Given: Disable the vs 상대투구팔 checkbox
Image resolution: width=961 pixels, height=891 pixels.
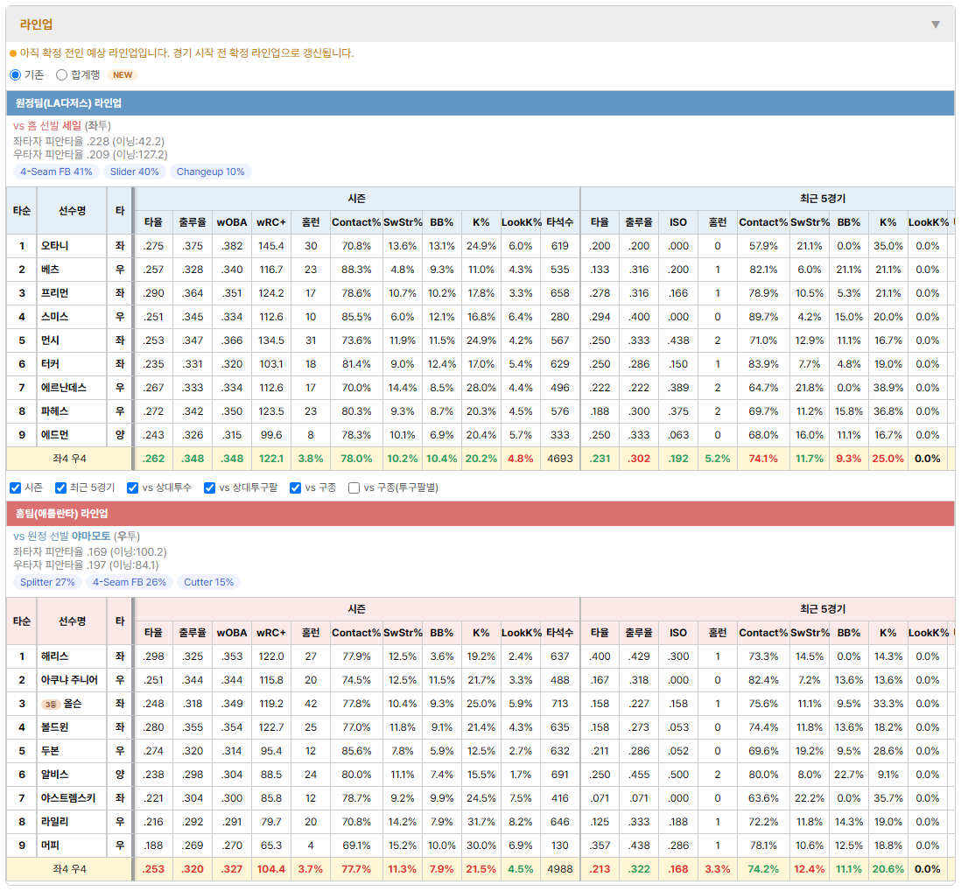Looking at the screenshot, I should 209,488.
